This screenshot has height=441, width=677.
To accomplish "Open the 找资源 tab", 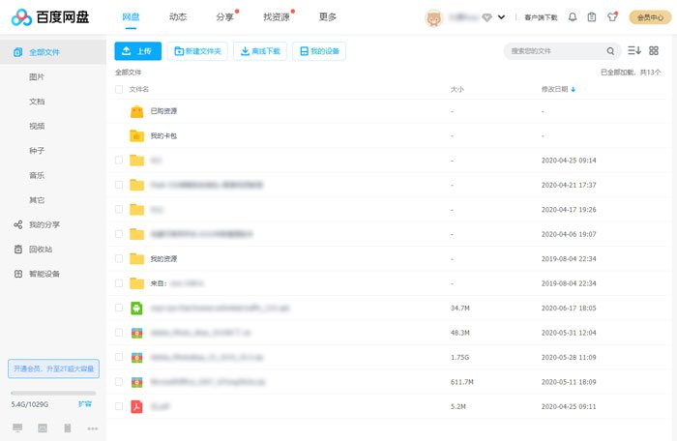I will tap(277, 16).
